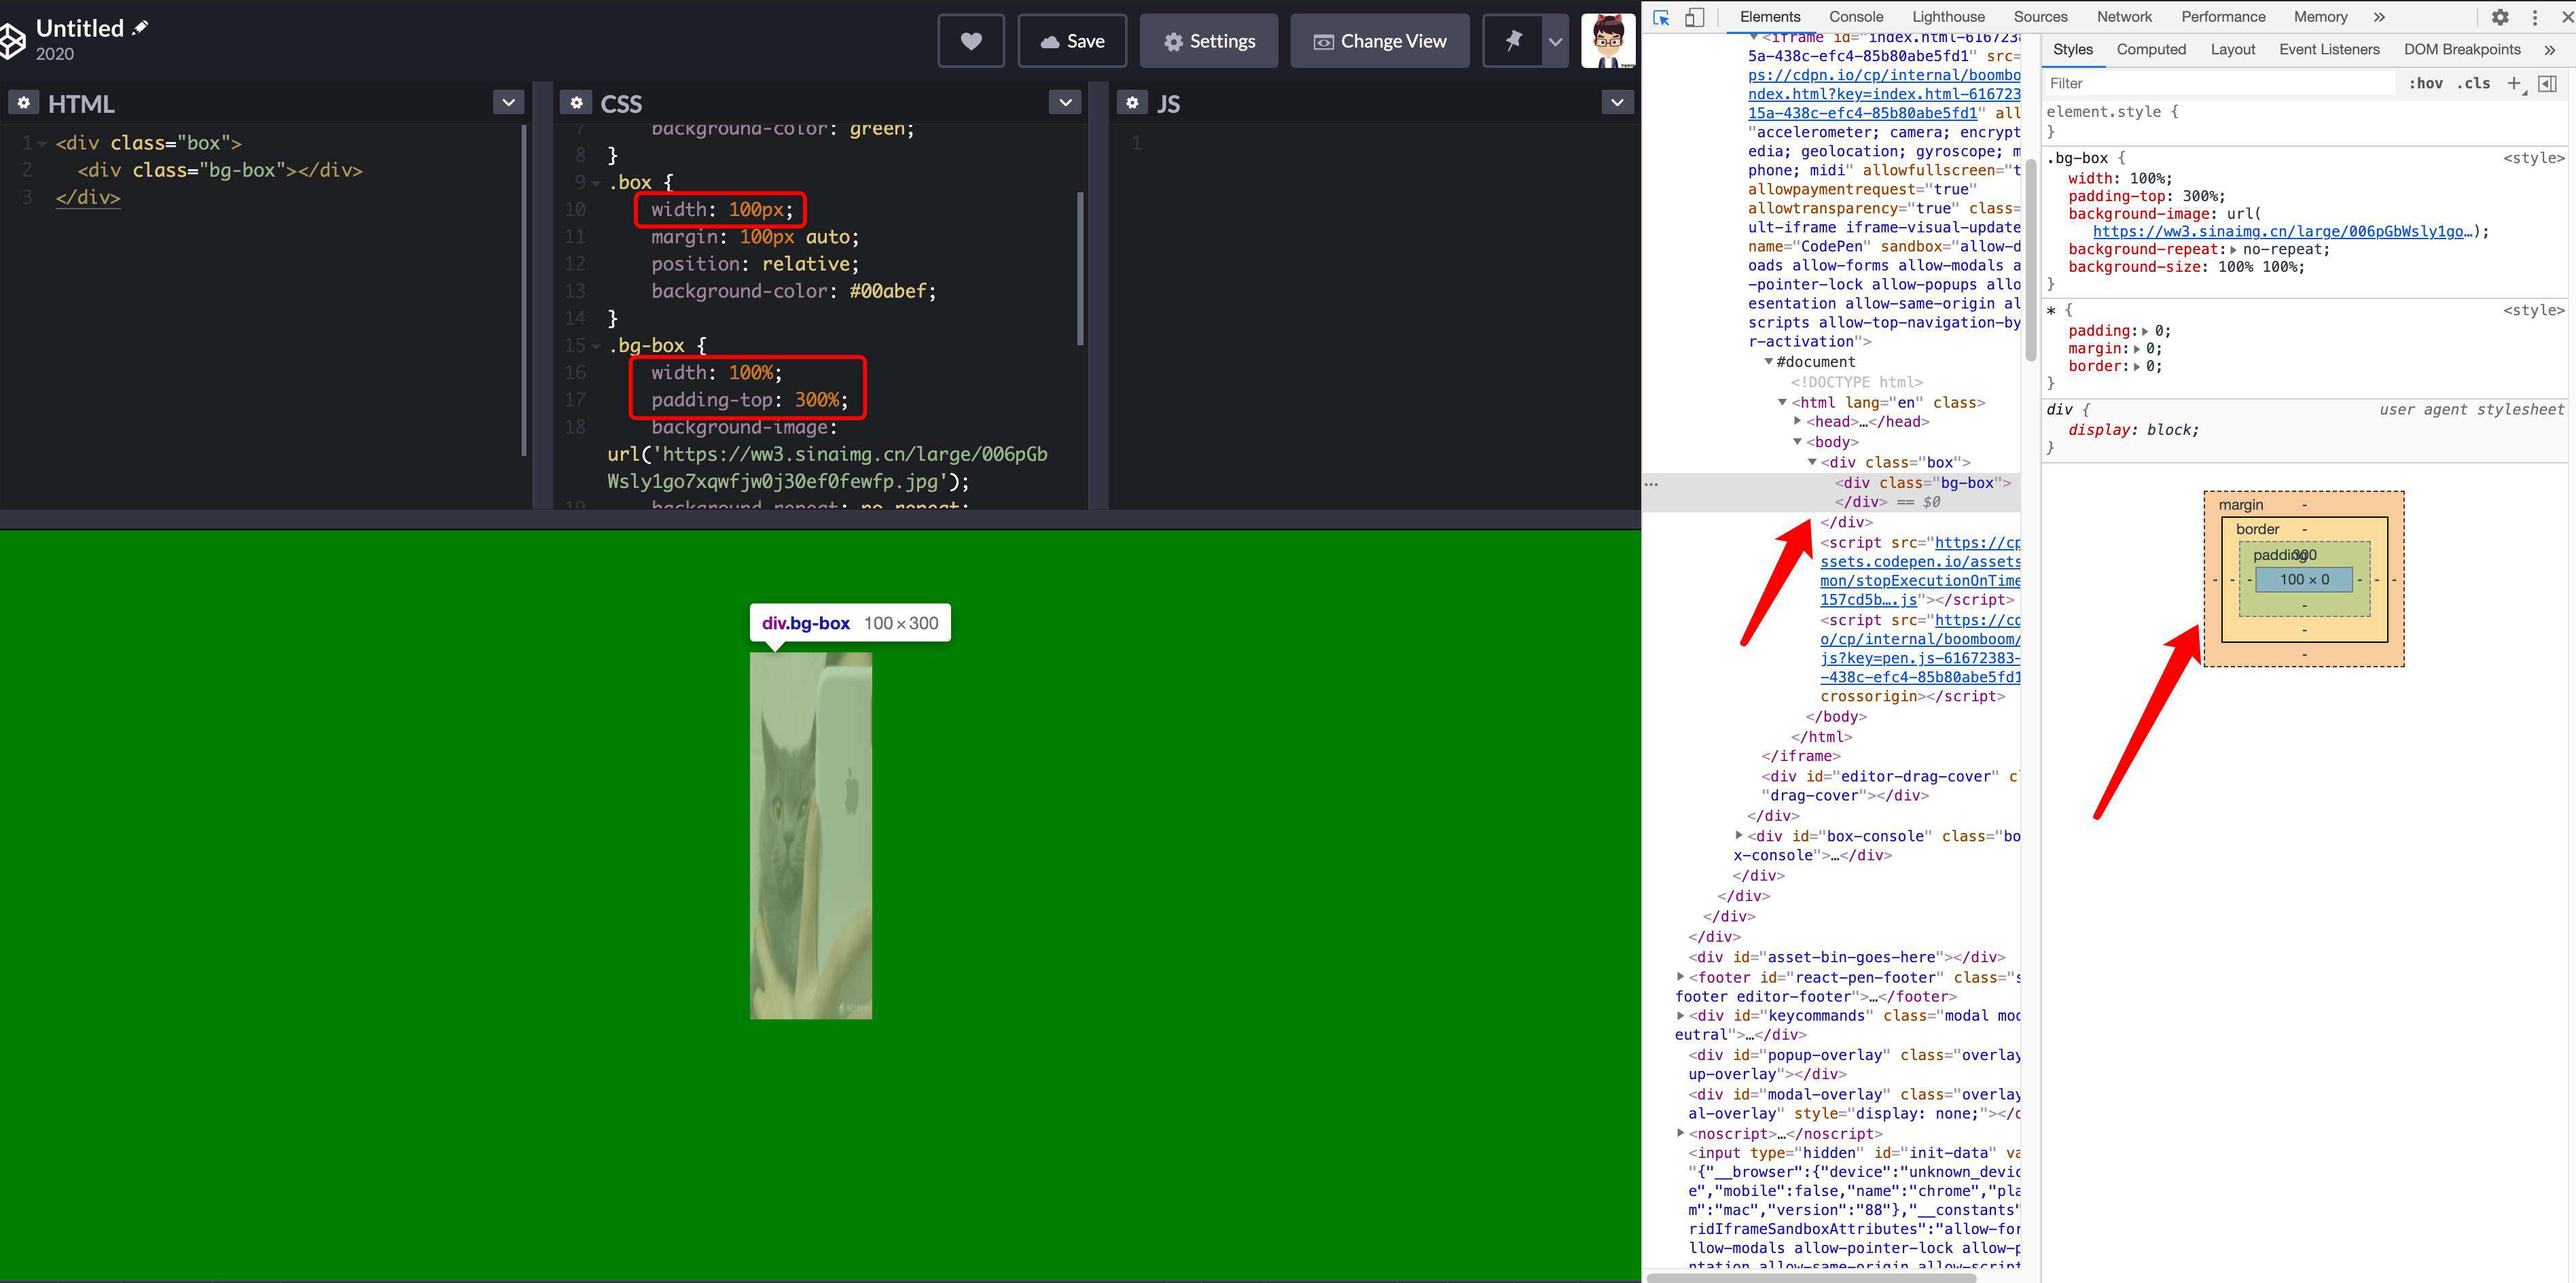Expand react-pen-footer footer node
Screen dimensions: 2576x1283
1680,976
